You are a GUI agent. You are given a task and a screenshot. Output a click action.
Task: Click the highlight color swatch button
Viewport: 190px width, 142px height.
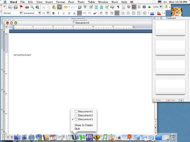(152, 13)
